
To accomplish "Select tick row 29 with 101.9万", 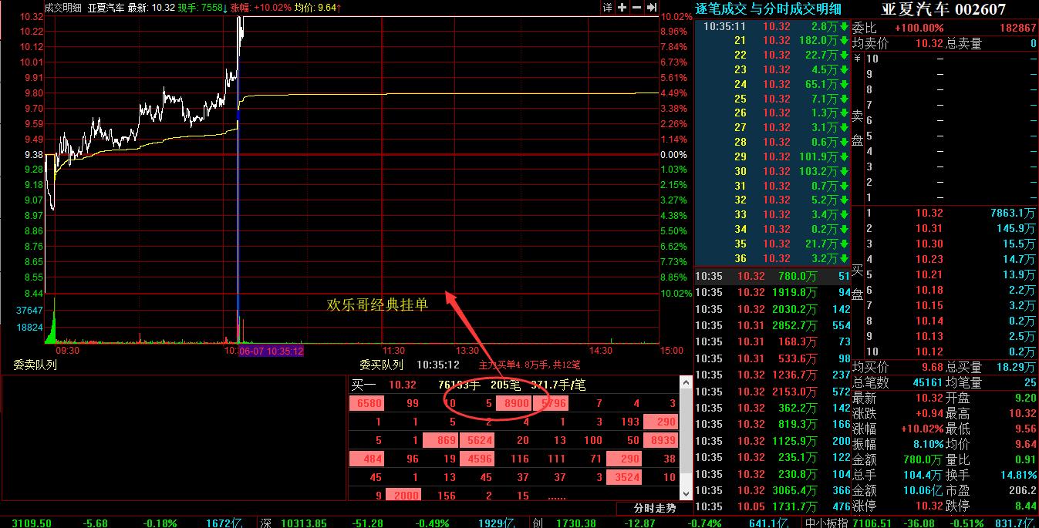I will [x=772, y=156].
